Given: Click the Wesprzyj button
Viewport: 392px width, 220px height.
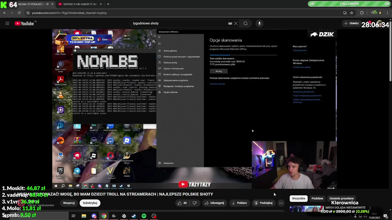Looking at the screenshot, I should coord(69,203).
